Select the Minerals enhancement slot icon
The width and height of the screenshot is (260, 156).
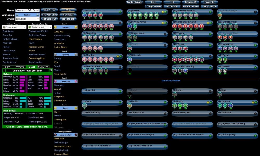129,60
